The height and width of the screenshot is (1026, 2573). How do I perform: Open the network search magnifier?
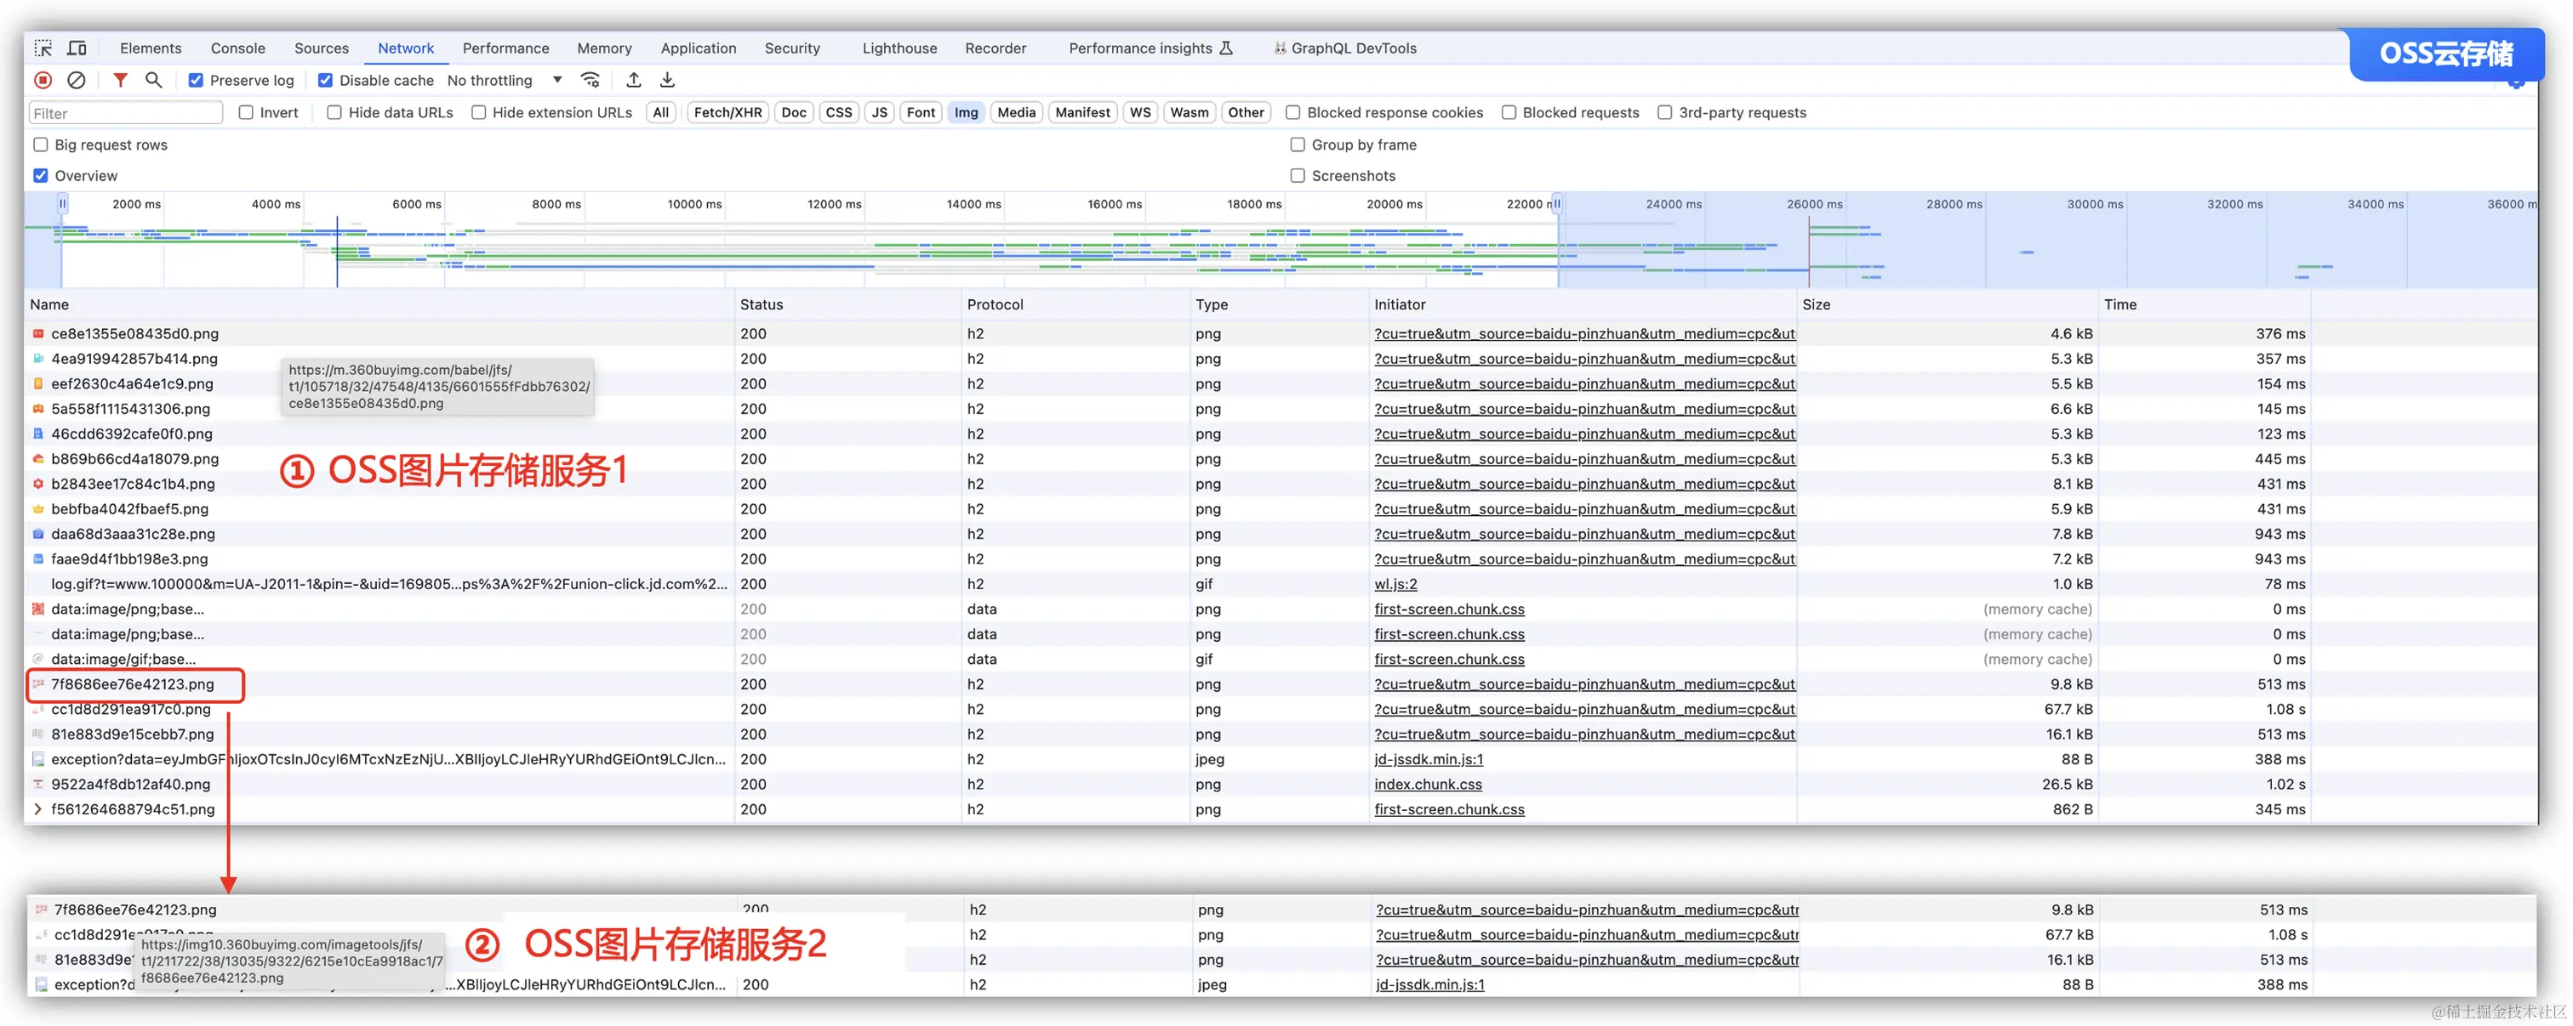point(154,80)
